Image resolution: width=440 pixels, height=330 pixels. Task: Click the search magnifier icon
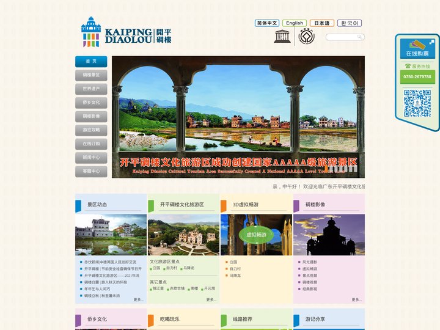coord(360,37)
